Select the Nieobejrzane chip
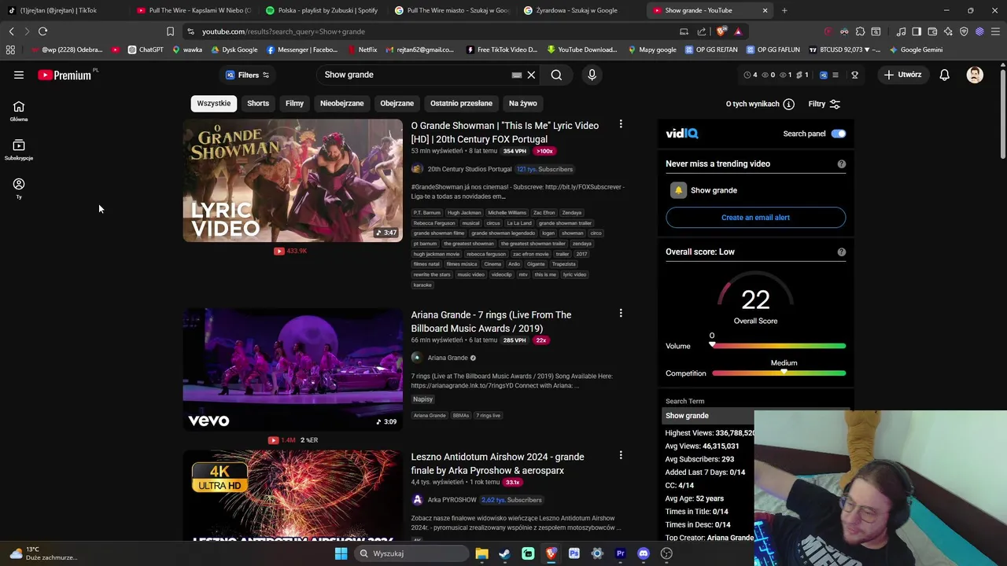 tap(341, 103)
